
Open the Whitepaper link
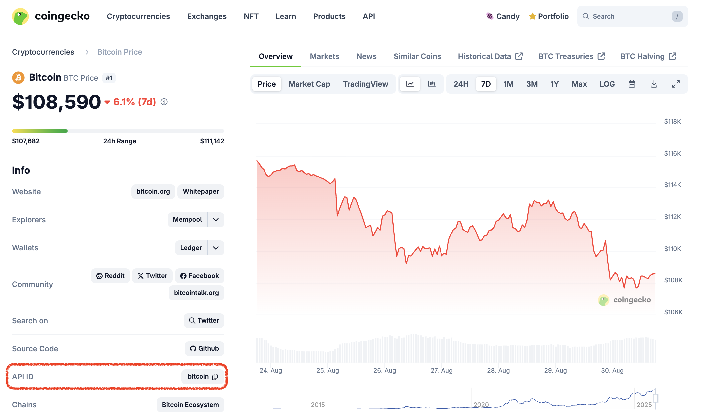click(x=201, y=191)
